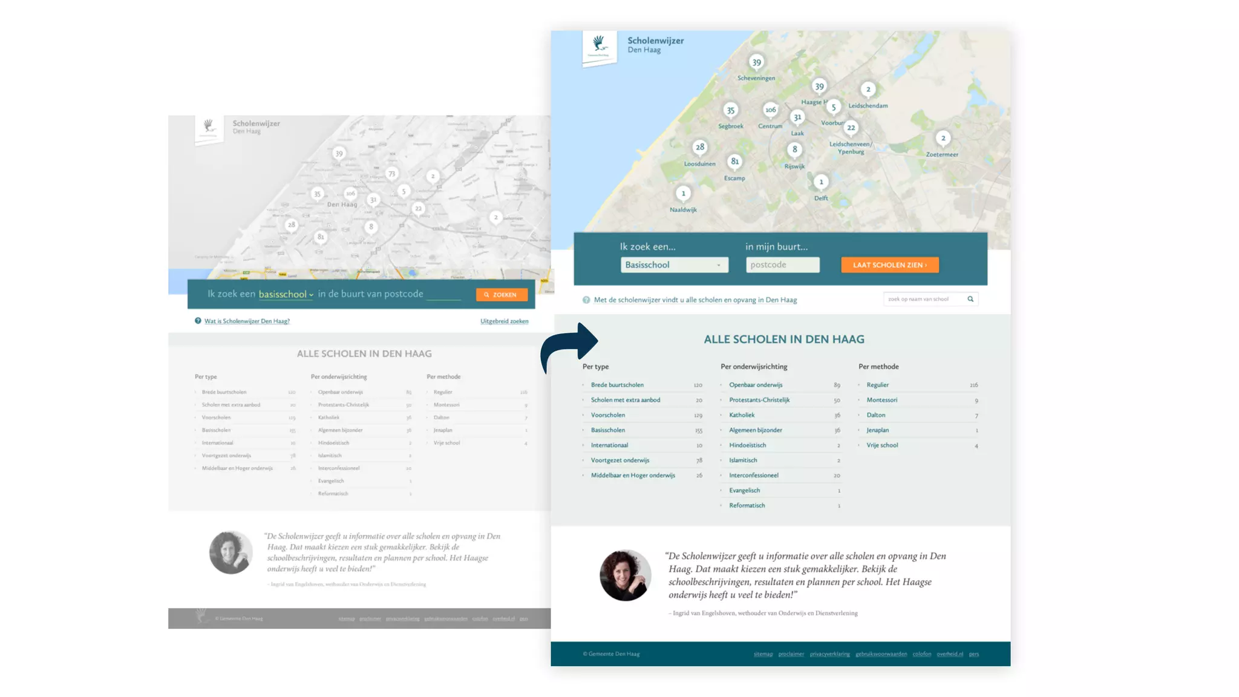Select the Montessori method entry
Viewport: 1239px width, 697px height.
881,400
